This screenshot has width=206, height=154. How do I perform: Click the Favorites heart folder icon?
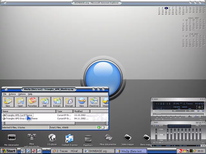coord(32,102)
